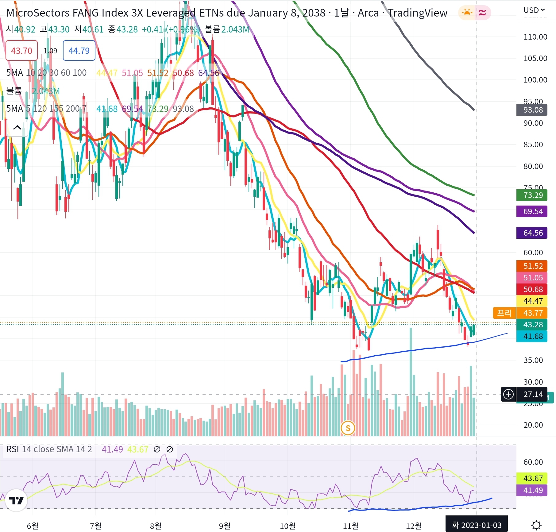Screen dimensions: 556x532
Task: Open the USD currency dropdown
Action: click(534, 10)
